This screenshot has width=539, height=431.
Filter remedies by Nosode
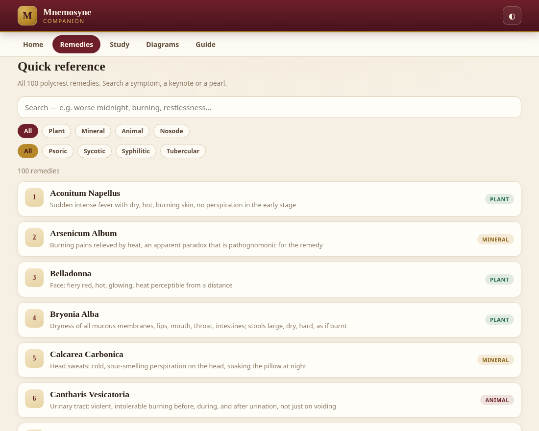(171, 131)
